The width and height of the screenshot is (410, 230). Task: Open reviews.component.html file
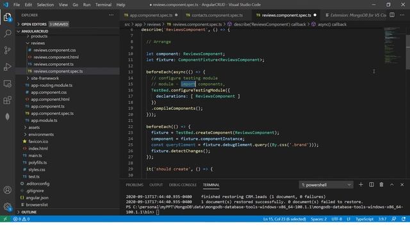pyautogui.click(x=56, y=57)
